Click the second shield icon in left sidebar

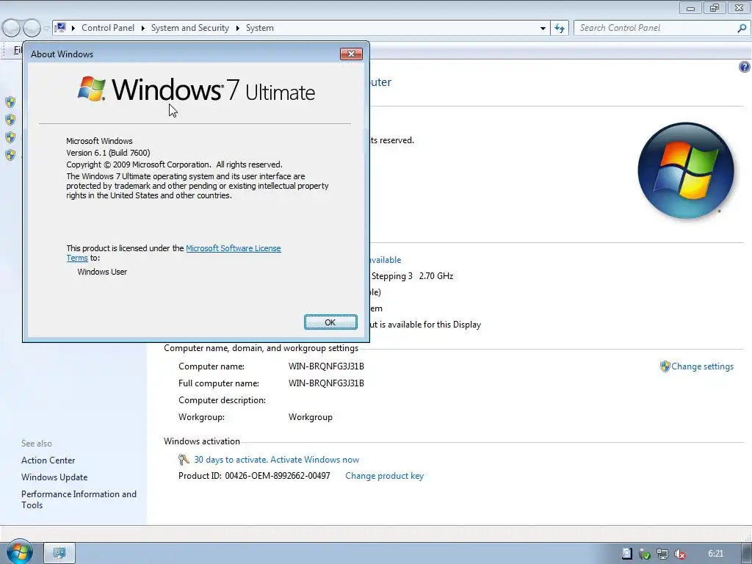[10, 120]
